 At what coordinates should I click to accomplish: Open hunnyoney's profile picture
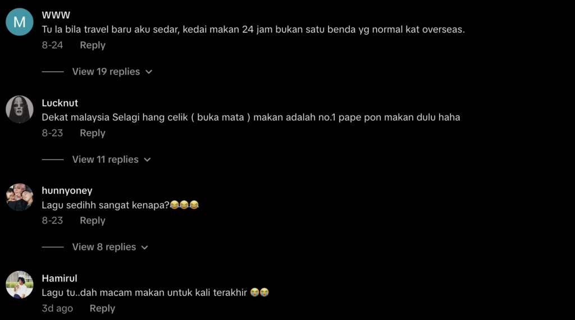pyautogui.click(x=20, y=197)
